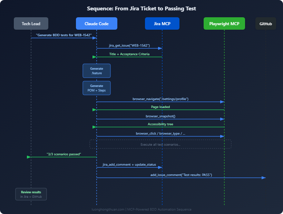Click the Jira MCP participant box

click(x=162, y=23)
